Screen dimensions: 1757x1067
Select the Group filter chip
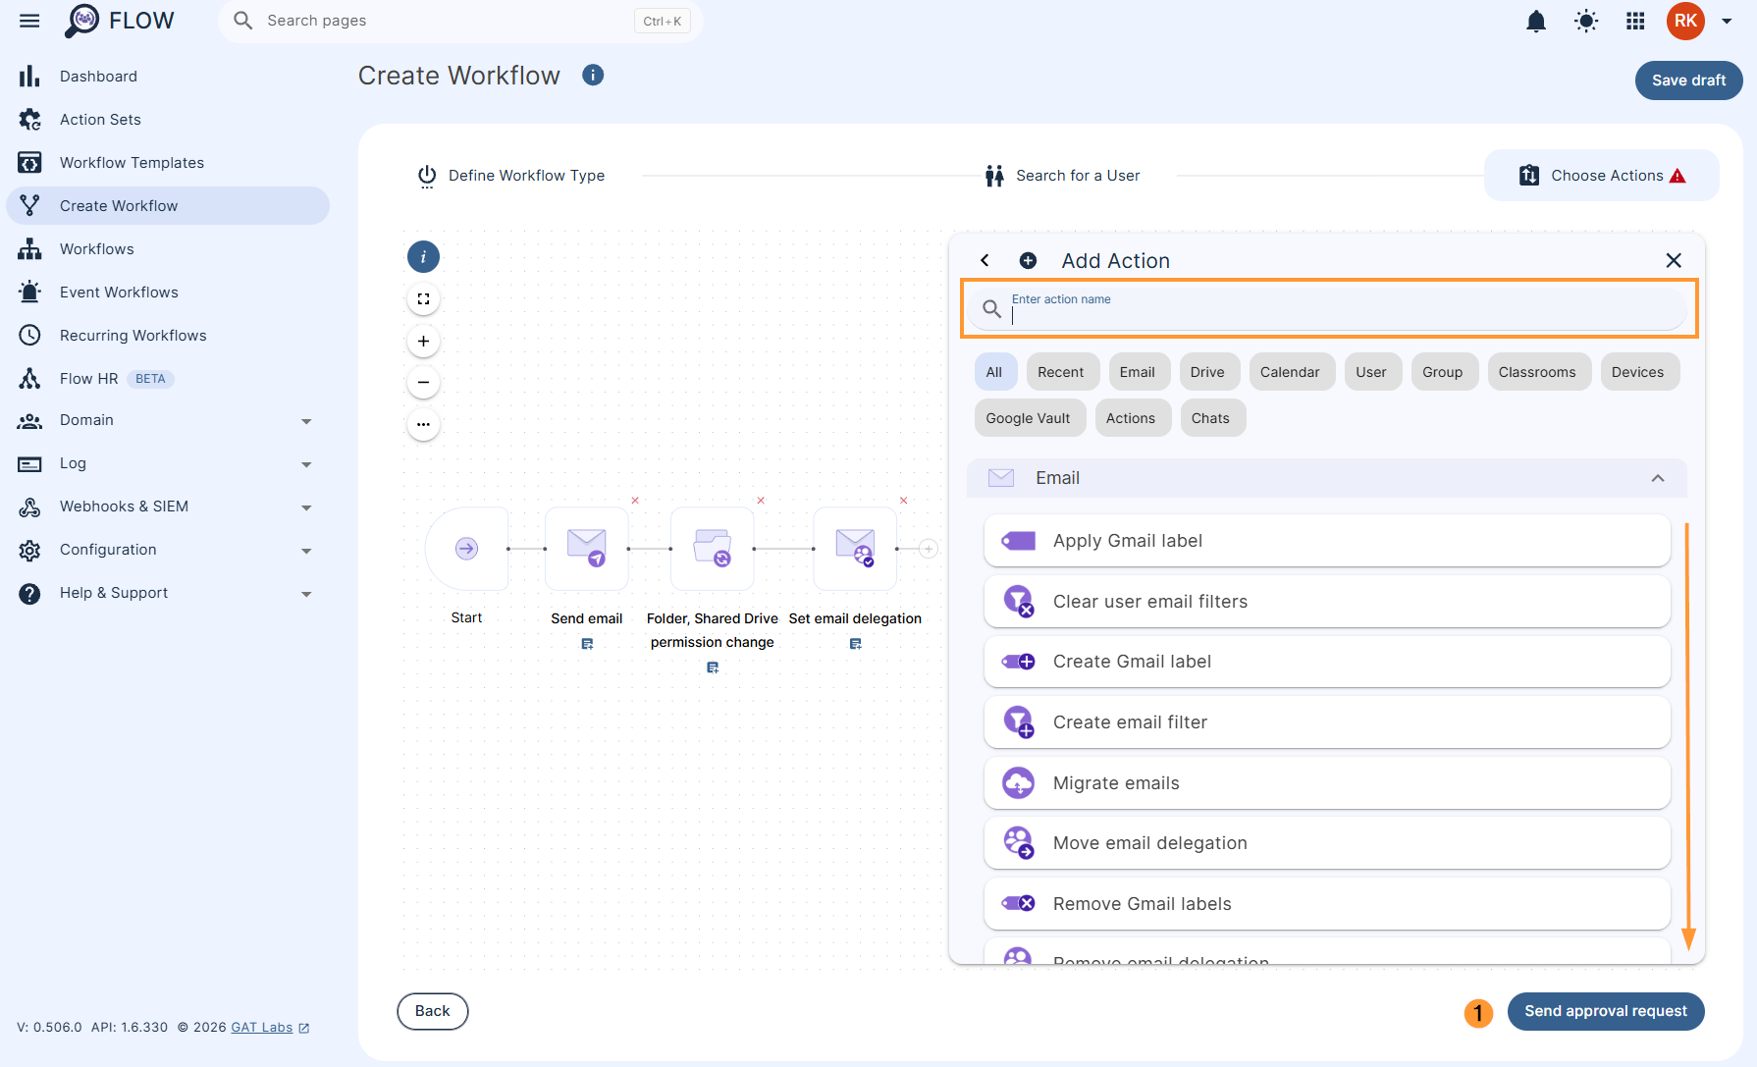[1443, 372]
